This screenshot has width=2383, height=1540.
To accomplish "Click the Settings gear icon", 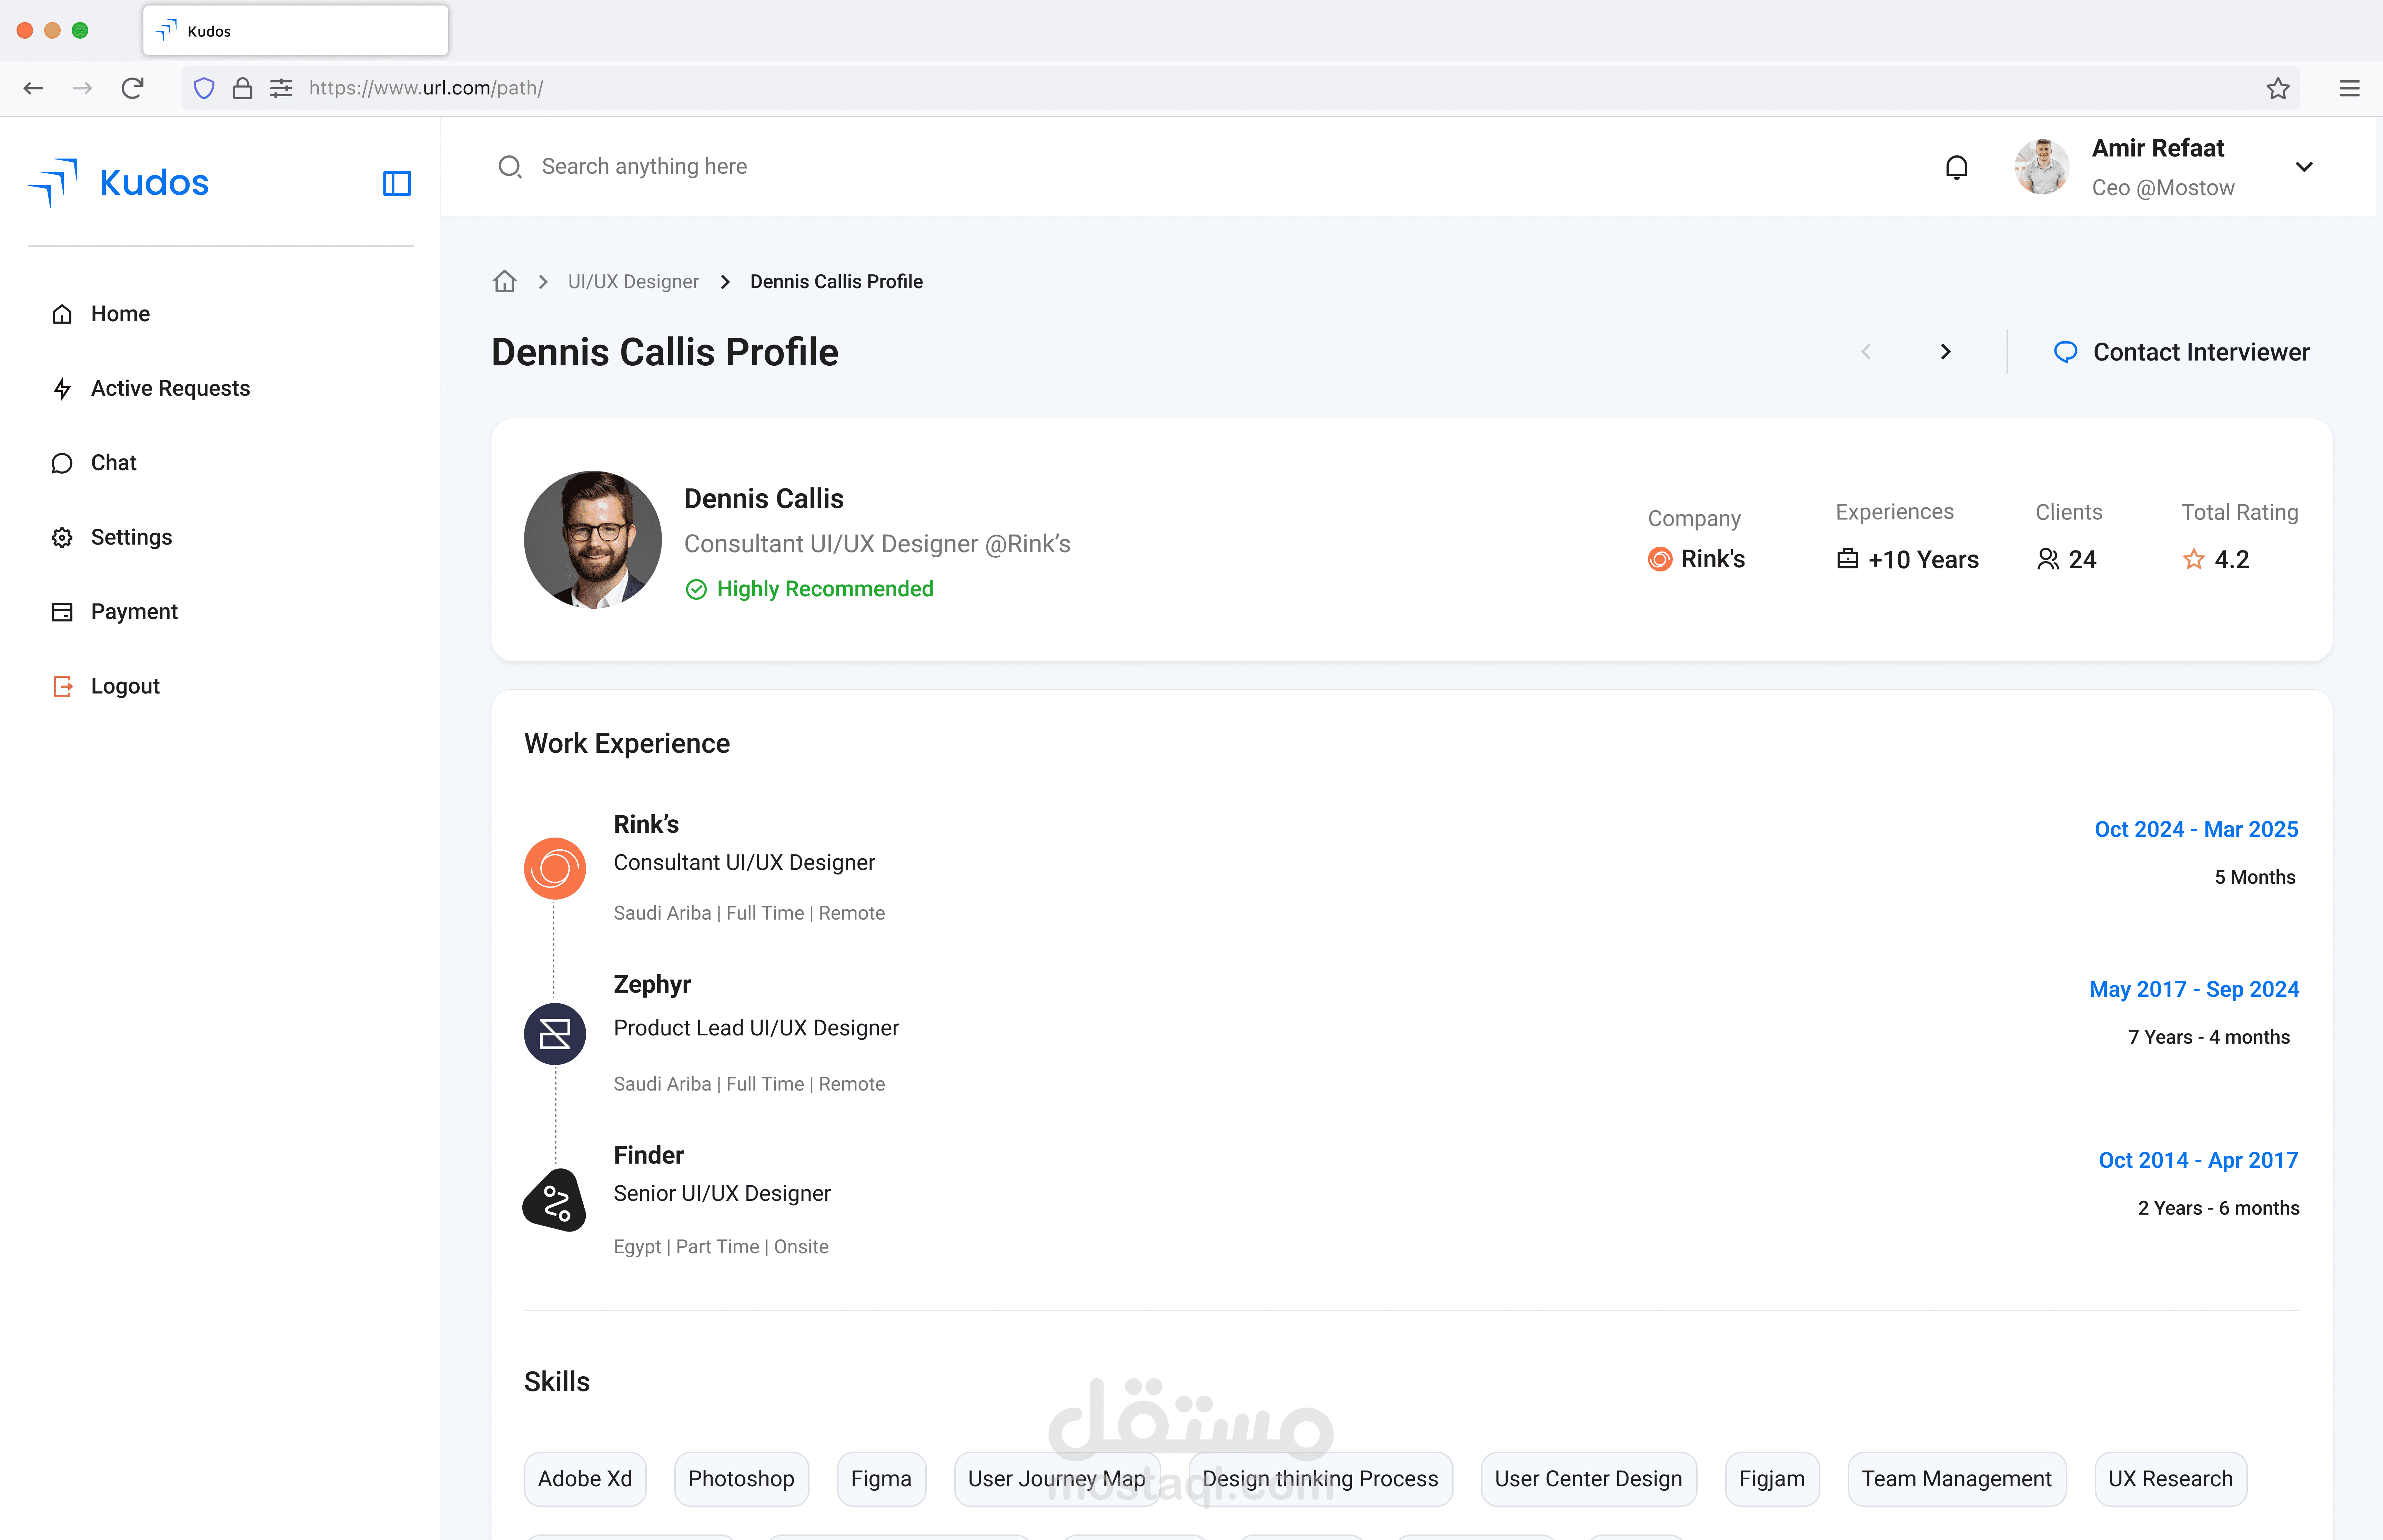I will click(x=62, y=538).
